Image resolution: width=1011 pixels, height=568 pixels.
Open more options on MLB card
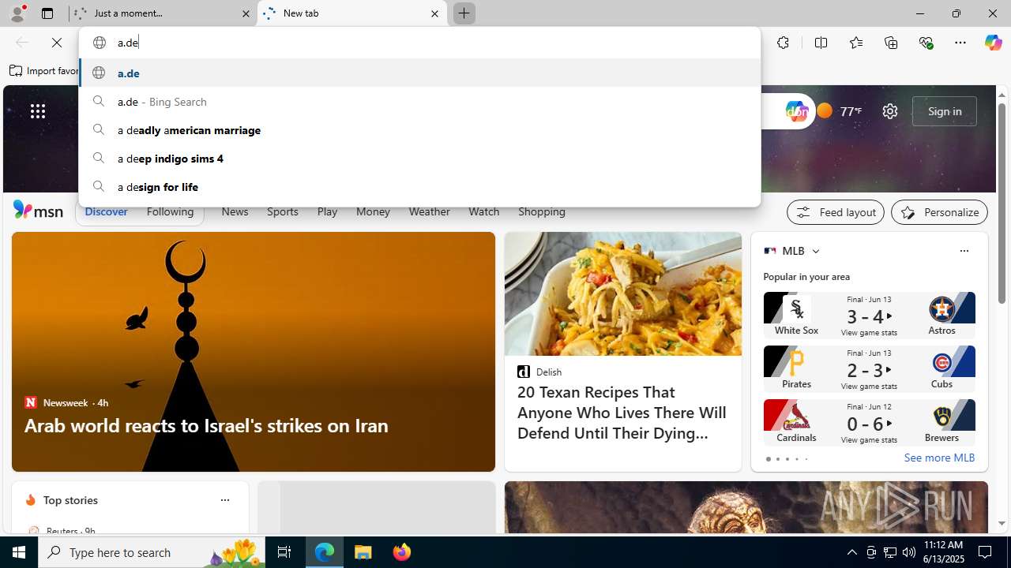coord(964,251)
